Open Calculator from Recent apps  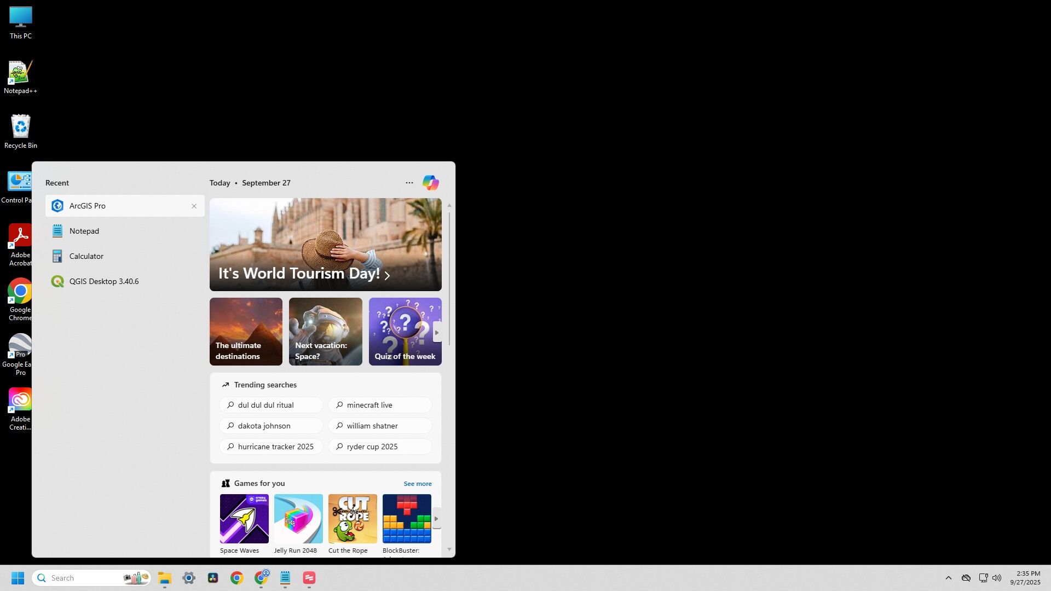click(86, 256)
